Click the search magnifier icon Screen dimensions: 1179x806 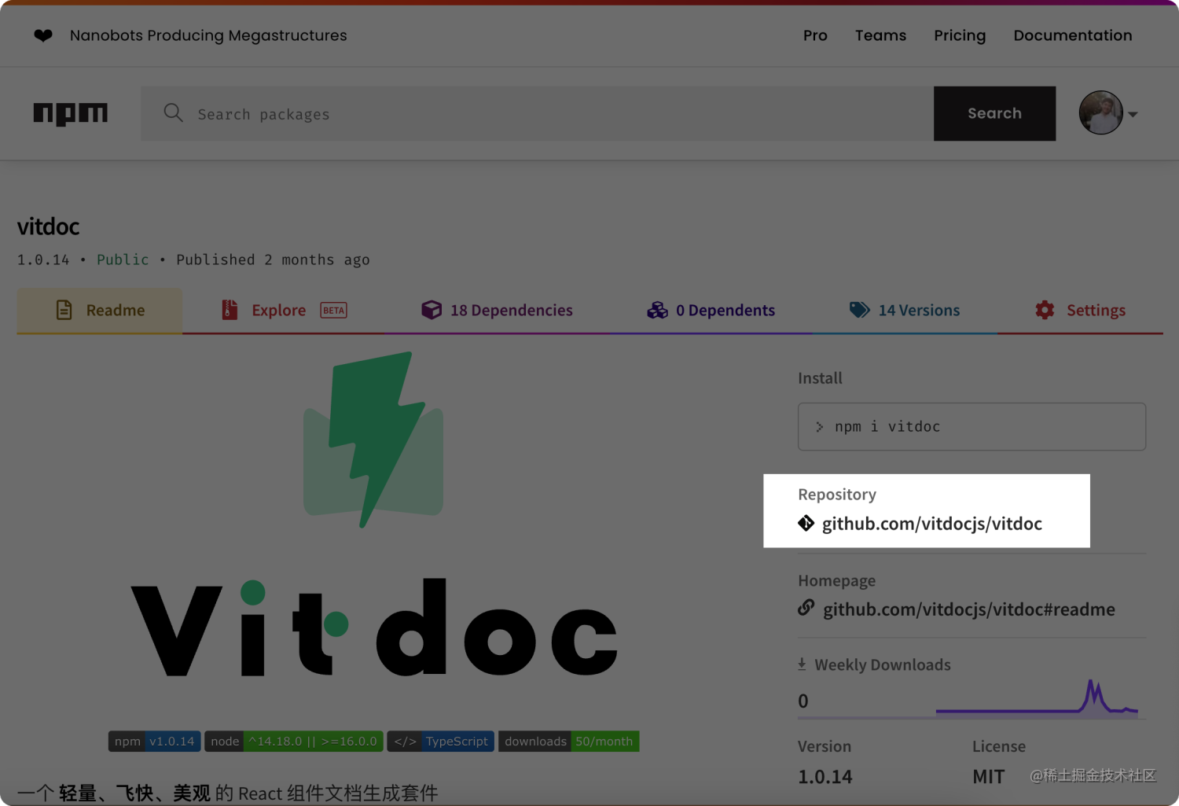[x=173, y=113]
